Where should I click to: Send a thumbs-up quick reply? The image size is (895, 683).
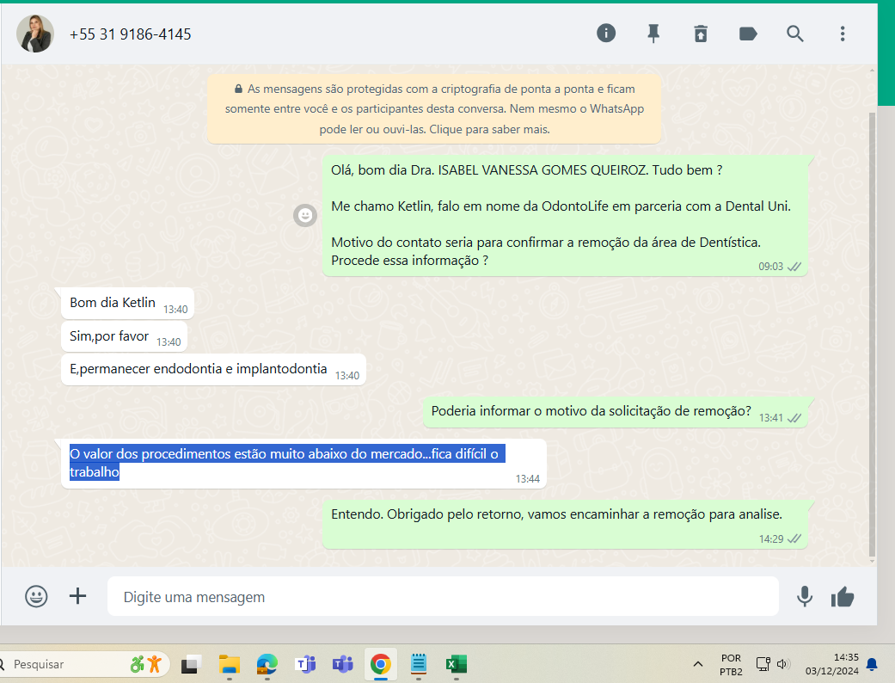(843, 597)
